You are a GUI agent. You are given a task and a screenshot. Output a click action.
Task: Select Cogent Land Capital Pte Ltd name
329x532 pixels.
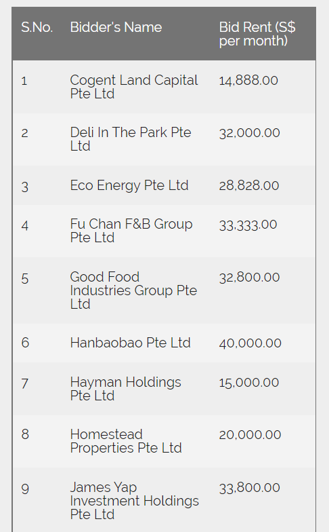point(134,87)
